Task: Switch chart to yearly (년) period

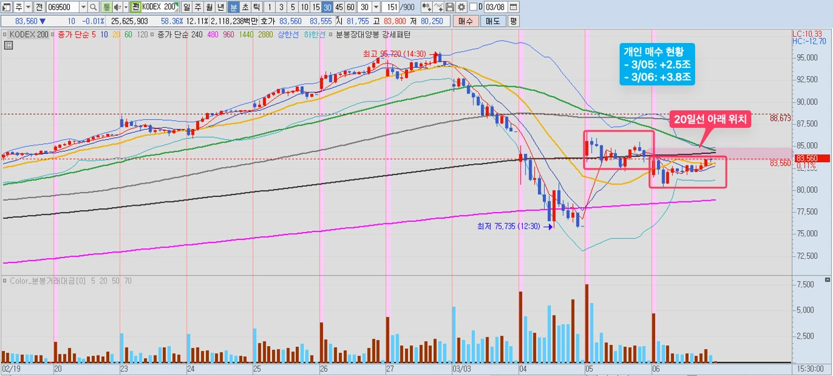Action: click(x=220, y=7)
